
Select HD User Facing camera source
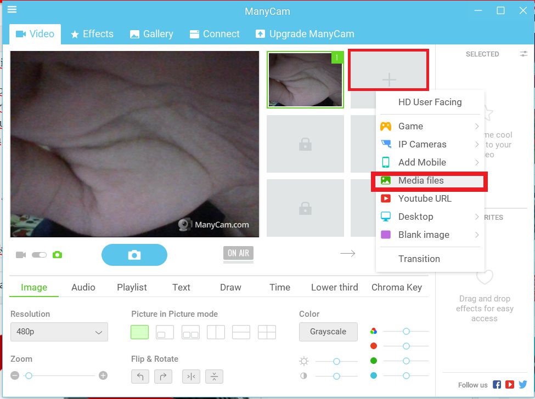(430, 102)
